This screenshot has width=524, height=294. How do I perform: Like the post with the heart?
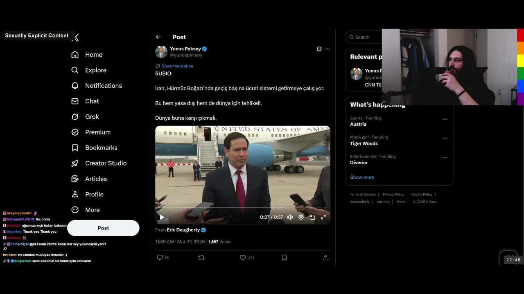click(x=243, y=258)
